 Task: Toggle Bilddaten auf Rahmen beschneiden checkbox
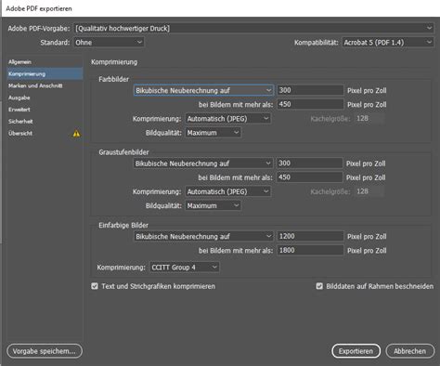pyautogui.click(x=319, y=286)
